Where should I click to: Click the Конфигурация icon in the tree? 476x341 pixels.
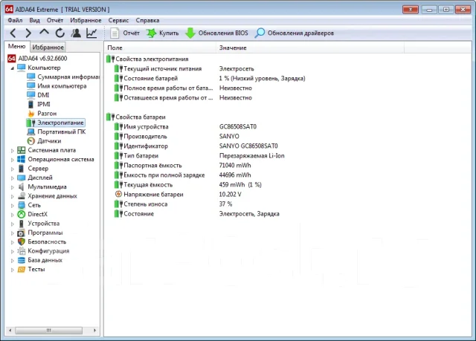pyautogui.click(x=22, y=250)
